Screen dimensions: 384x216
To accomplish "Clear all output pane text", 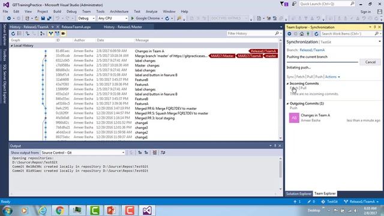I will [x=155, y=152].
